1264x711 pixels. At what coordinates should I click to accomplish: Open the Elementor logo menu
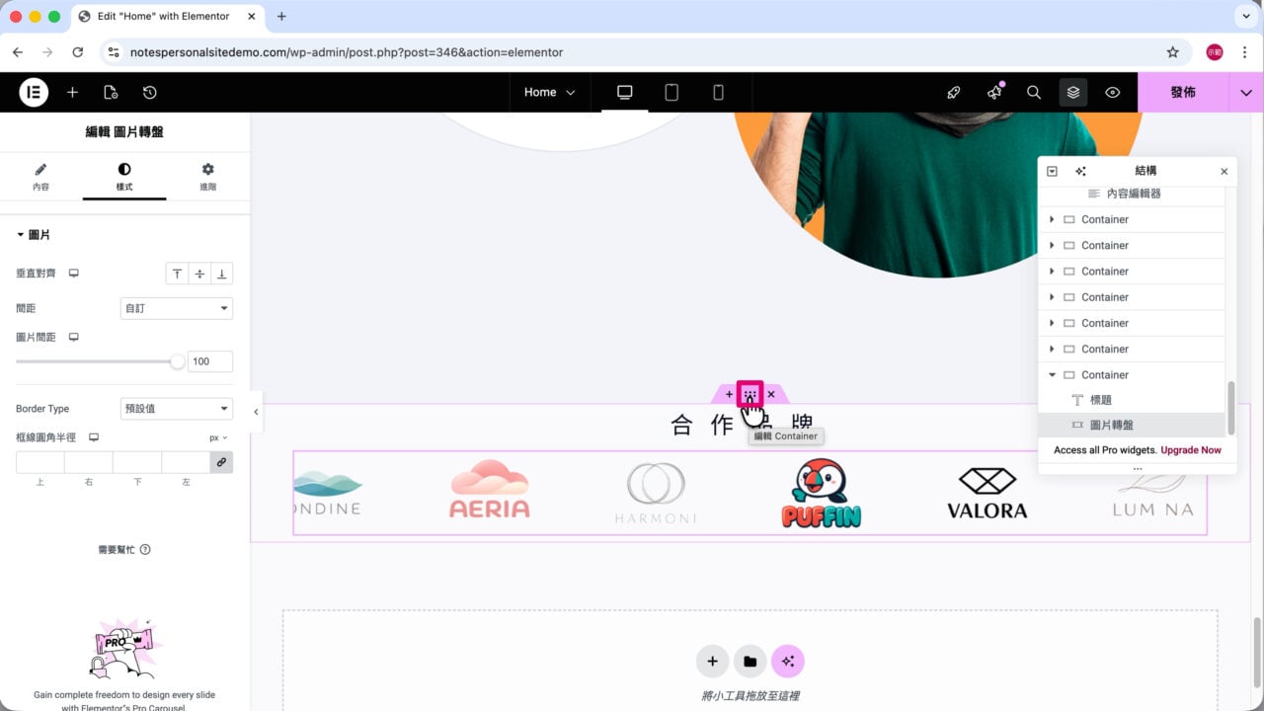34,92
